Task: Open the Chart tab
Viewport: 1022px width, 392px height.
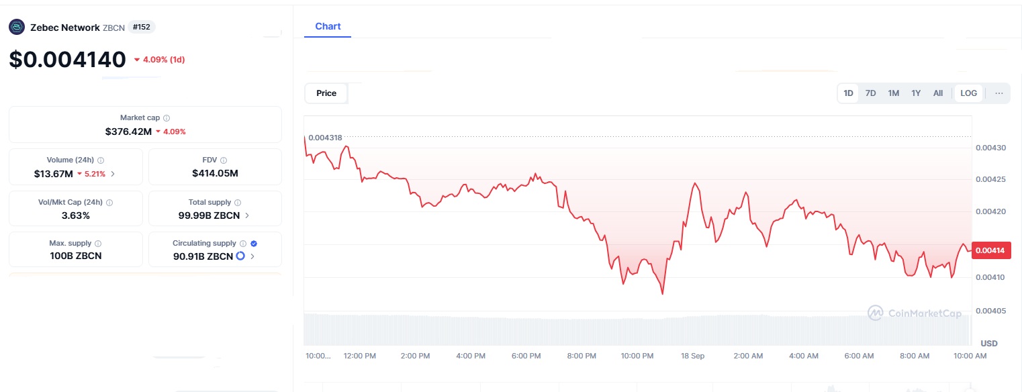Action: point(328,26)
